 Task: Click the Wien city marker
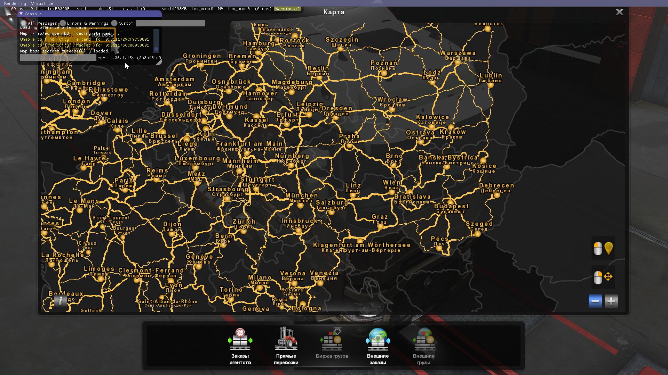[x=392, y=192]
